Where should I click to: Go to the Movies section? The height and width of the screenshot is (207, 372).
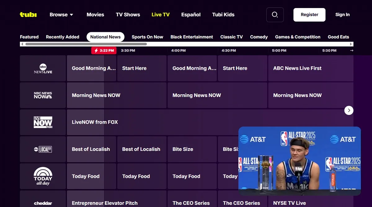95,15
